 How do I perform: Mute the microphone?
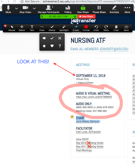(x=8, y=9)
